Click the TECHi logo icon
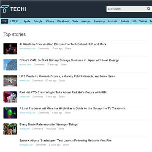The image size is (152, 152). [x=5, y=9]
